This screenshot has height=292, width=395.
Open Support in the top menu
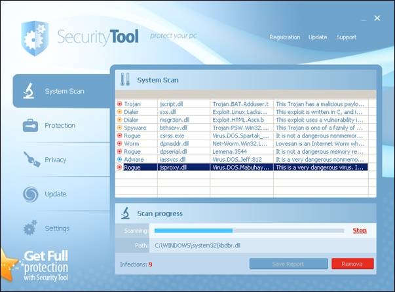click(x=347, y=37)
